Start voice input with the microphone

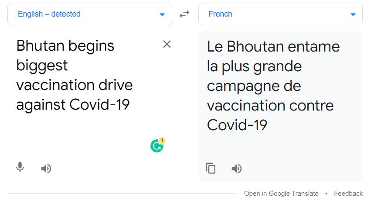tap(20, 167)
